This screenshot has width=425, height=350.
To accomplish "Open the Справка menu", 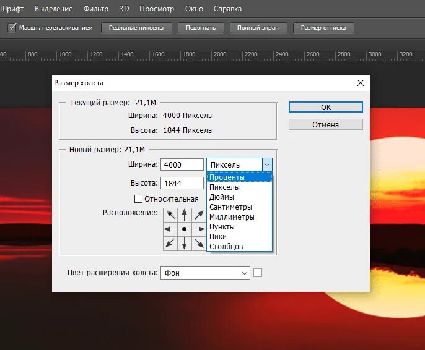I will [227, 9].
